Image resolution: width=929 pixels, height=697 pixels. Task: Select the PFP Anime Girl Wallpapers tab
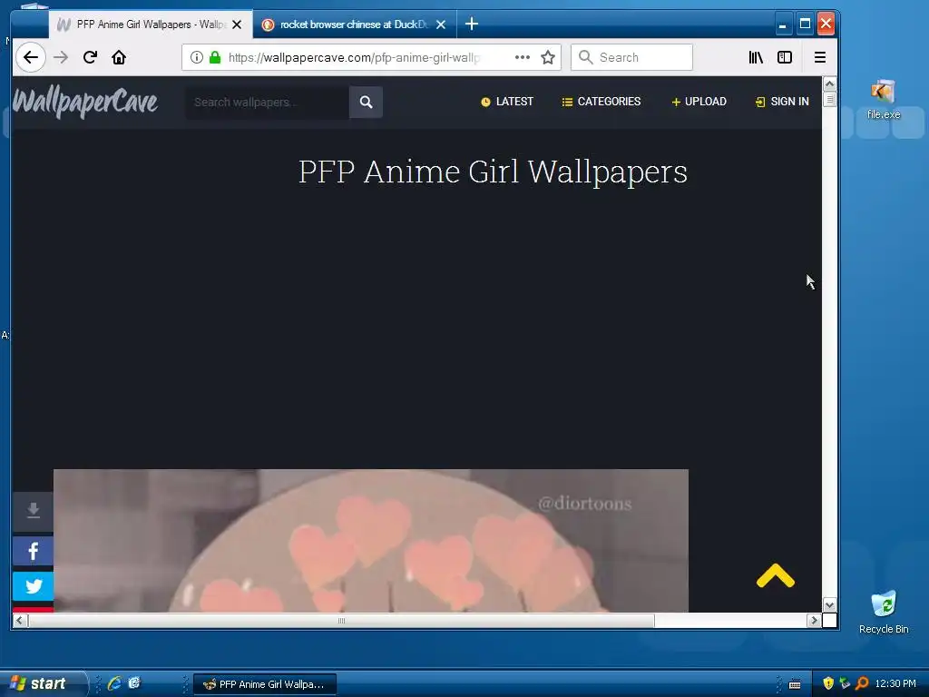(151, 25)
